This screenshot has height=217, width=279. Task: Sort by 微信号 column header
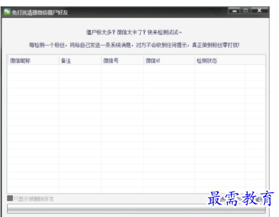click(x=122, y=61)
